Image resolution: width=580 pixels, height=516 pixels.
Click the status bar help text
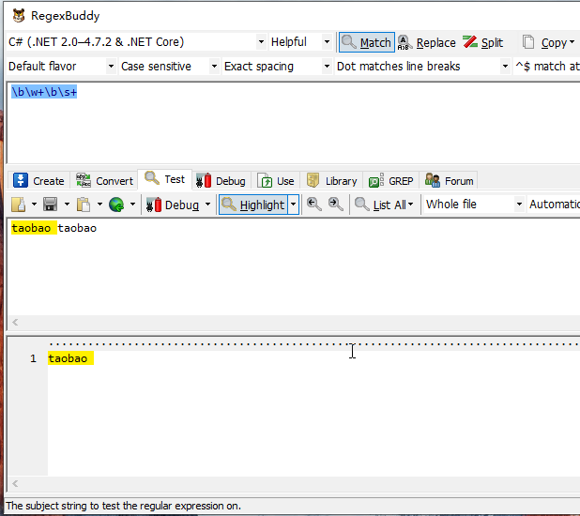coord(124,506)
